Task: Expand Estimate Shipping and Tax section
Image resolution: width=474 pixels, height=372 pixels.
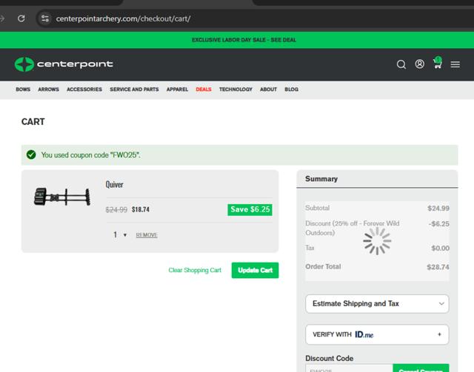Action: [x=377, y=304]
